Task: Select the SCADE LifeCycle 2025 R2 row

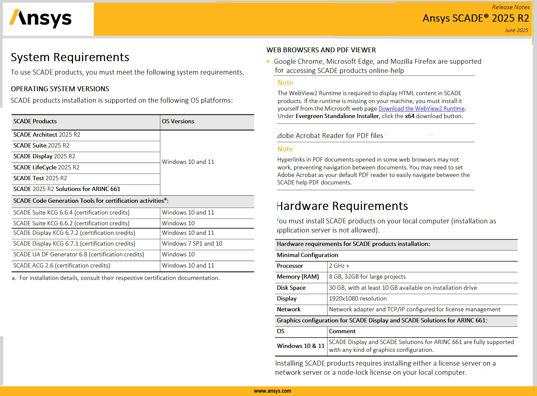Action: [x=86, y=167]
